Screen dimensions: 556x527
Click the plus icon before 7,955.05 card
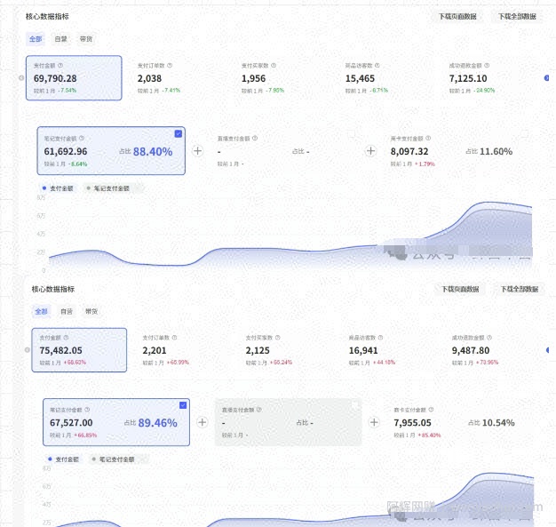point(374,422)
